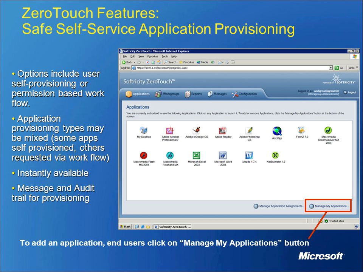The width and height of the screenshot is (363, 272).
Task: Launch the NetStumbler 1.2 icon
Action: pyautogui.click(x=276, y=155)
